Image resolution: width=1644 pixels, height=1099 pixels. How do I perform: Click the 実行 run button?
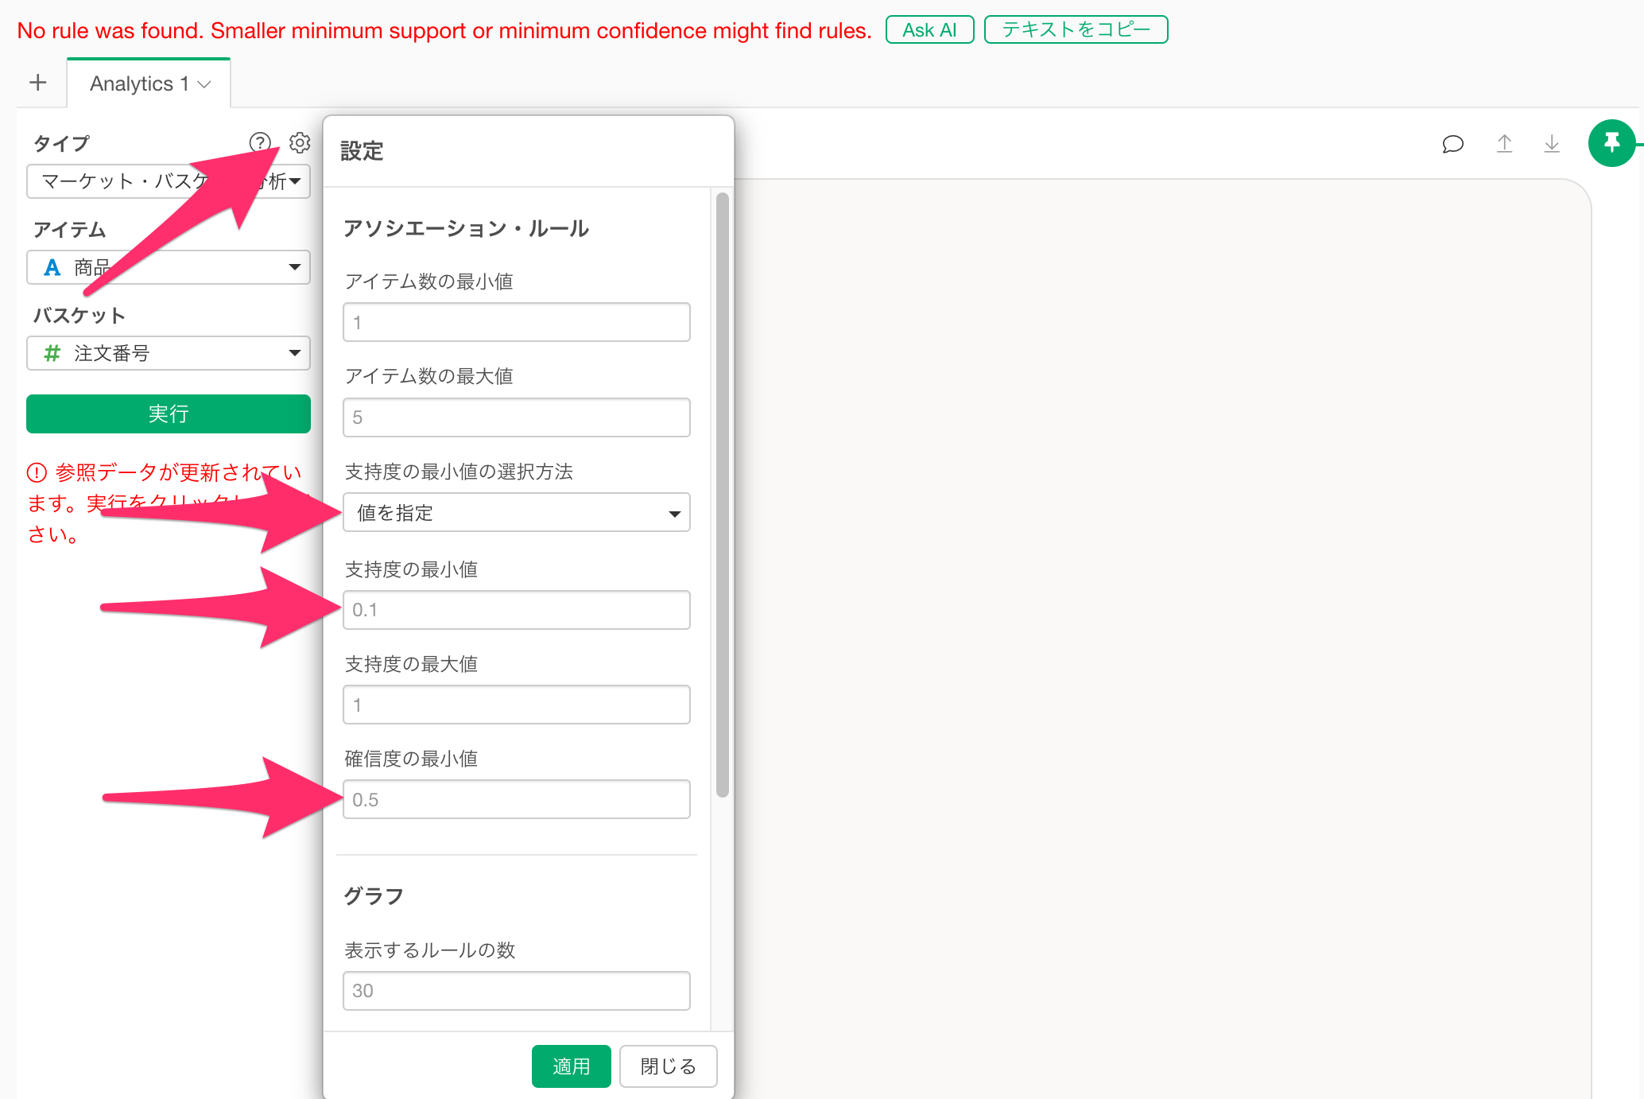pyautogui.click(x=169, y=414)
